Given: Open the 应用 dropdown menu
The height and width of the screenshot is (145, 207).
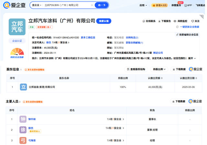Looking at the screenshot, I should tap(143, 5).
